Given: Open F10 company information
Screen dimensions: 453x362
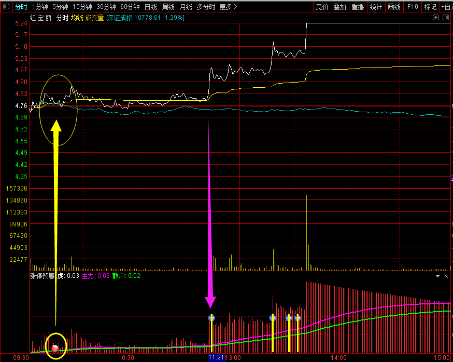Looking at the screenshot, I should coord(413,7).
